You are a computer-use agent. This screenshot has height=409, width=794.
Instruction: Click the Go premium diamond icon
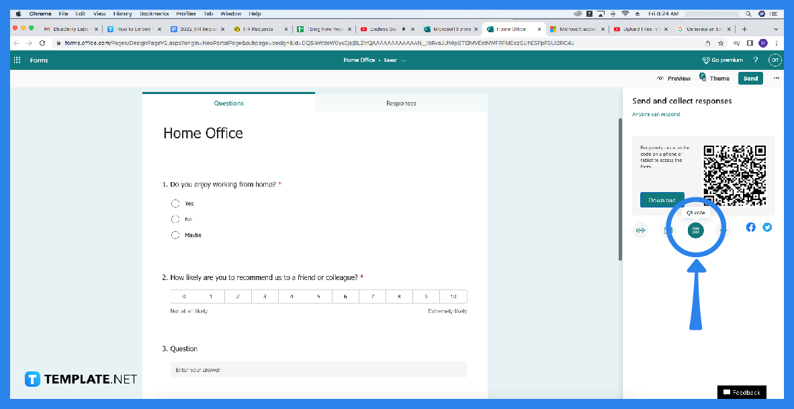(x=705, y=60)
